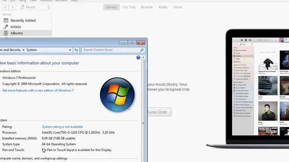
Task: Click the 'm and Security' breadcrumb
Action: tap(10, 50)
